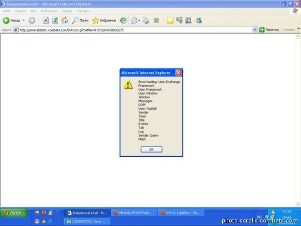The width and height of the screenshot is (301, 226).
Task: Open the Back button history dropdown arrow
Action: [24, 21]
